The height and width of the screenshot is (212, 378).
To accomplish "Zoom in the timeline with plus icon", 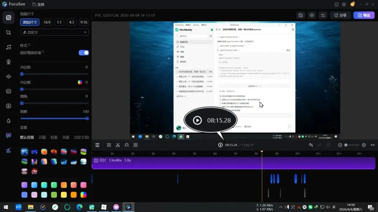I will (364, 145).
